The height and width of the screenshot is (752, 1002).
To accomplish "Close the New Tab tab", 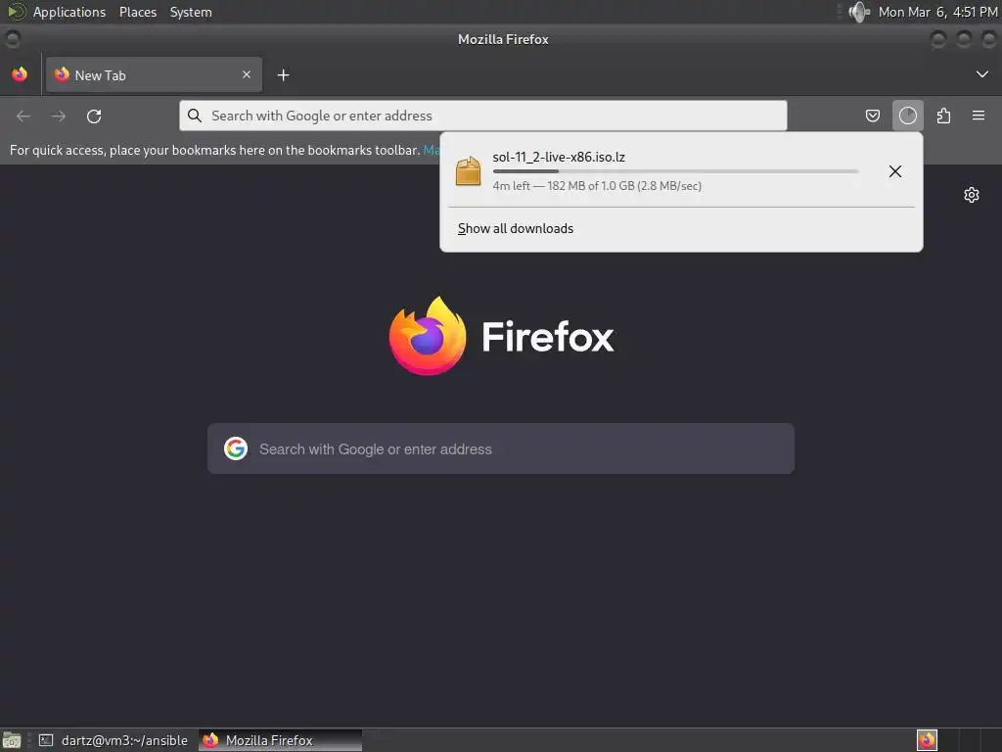I will (x=246, y=74).
